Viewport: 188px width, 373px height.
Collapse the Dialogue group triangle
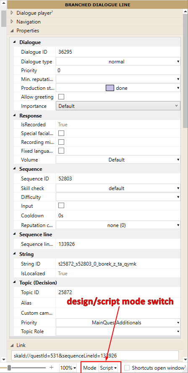(15, 42)
